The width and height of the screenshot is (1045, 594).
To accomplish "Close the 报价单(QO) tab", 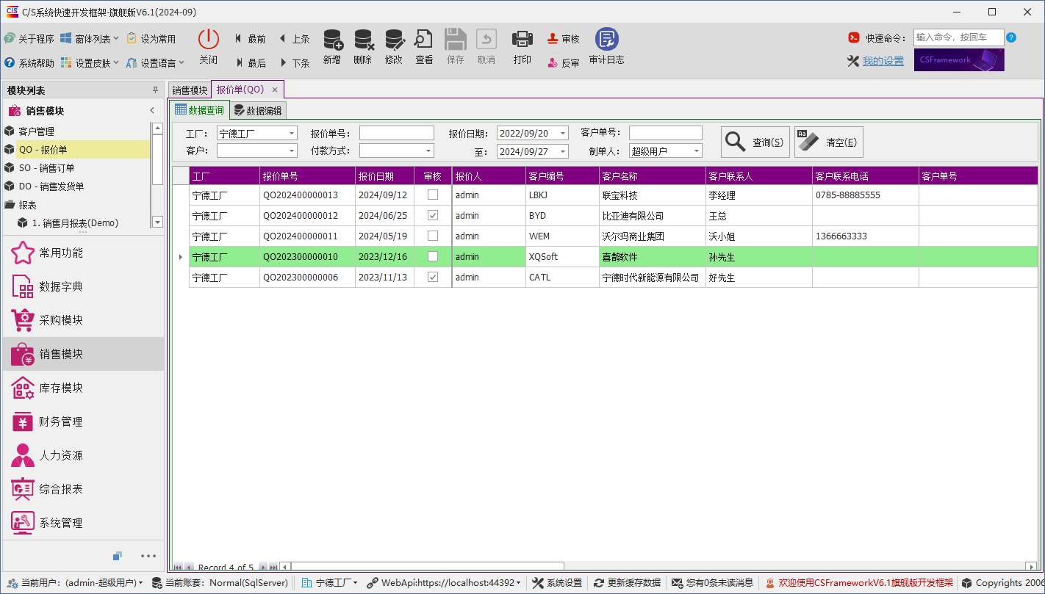I will [275, 90].
